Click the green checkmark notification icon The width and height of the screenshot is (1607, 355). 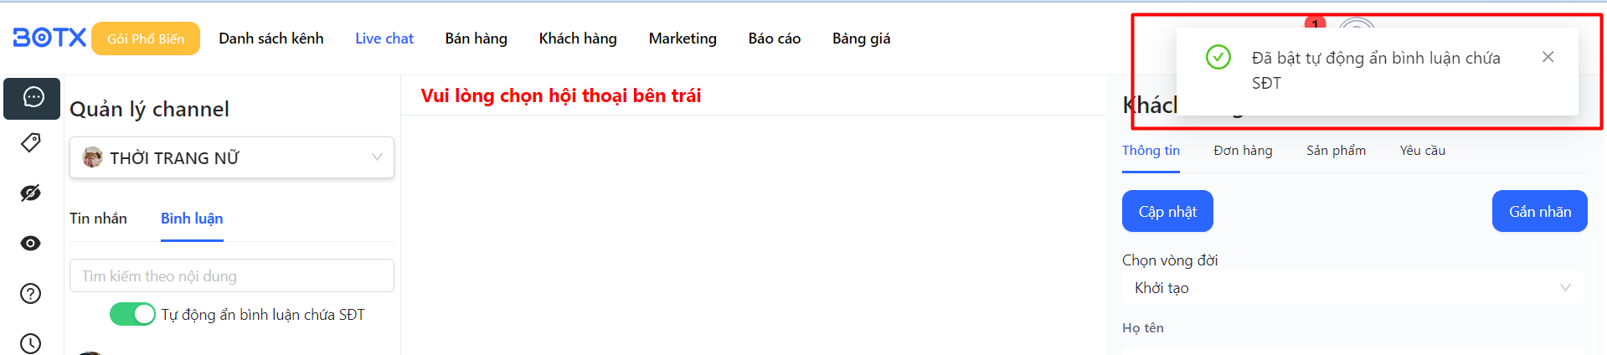(x=1218, y=57)
